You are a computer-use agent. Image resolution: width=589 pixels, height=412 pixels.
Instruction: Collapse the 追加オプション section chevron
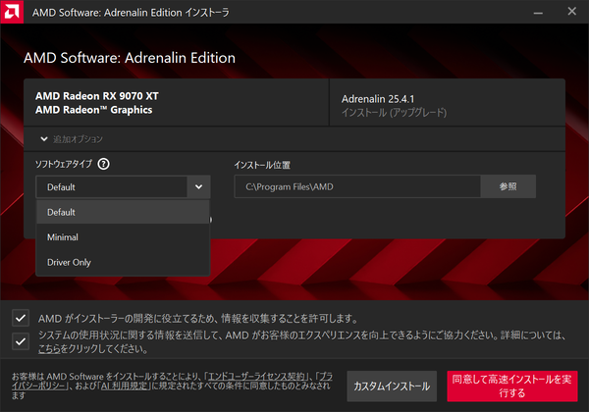coord(44,139)
